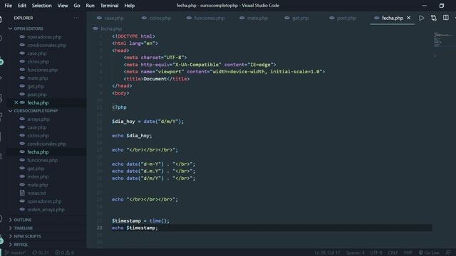This screenshot has width=456, height=256.
Task: Change the CRLF end of line sequence
Action: pyautogui.click(x=393, y=253)
